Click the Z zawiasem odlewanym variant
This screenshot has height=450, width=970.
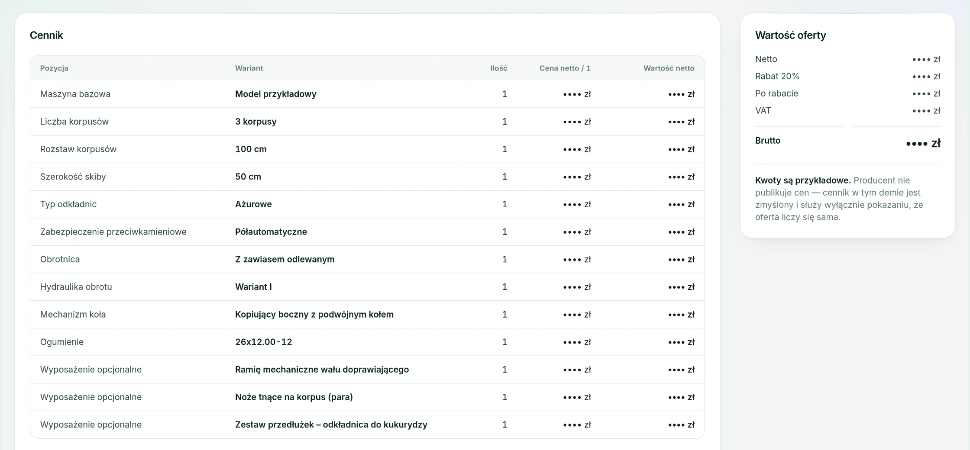(x=285, y=259)
